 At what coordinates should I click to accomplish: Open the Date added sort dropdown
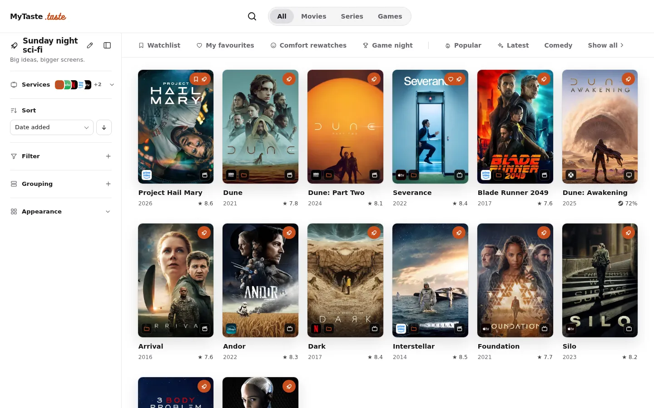pyautogui.click(x=52, y=127)
